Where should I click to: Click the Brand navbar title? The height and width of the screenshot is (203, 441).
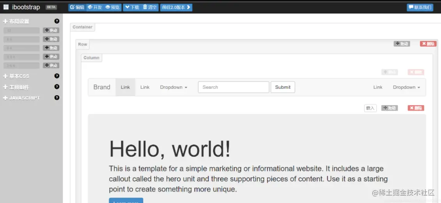(x=101, y=87)
